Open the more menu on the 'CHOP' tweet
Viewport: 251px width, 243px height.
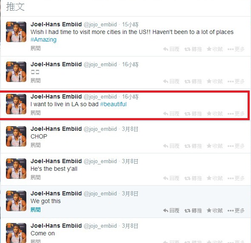[236, 146]
